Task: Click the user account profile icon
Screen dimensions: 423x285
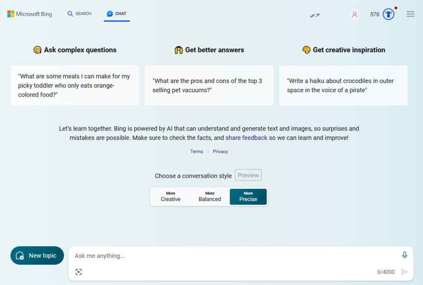Action: tap(354, 14)
